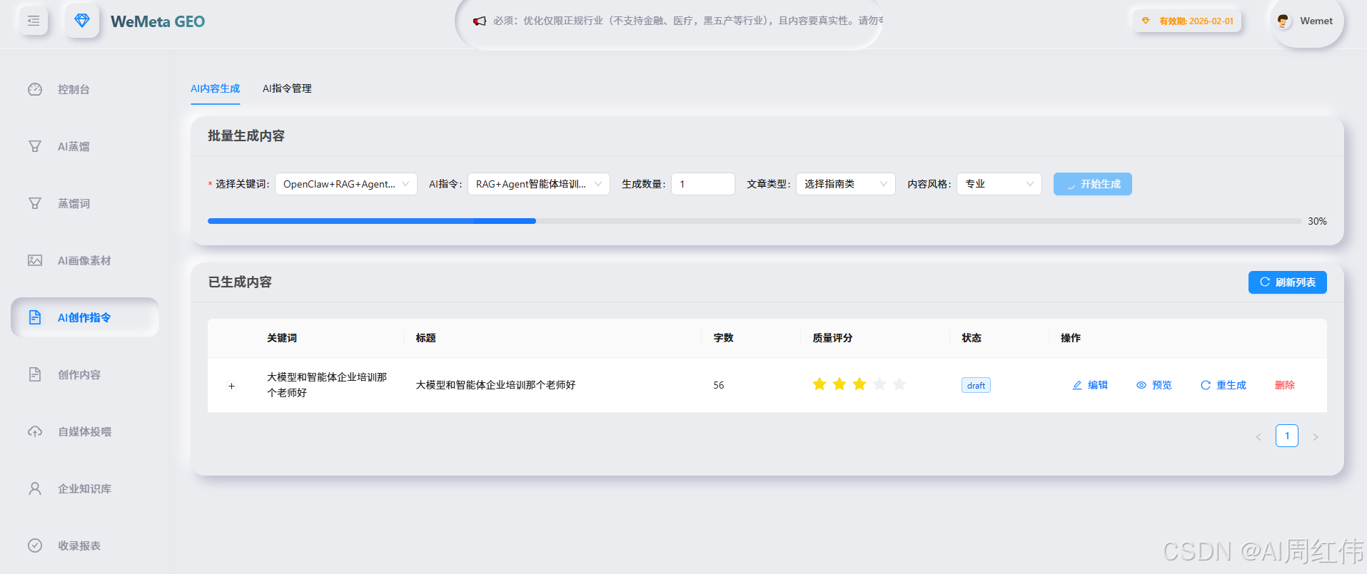Viewport: 1367px width, 574px height.
Task: Click the 状态 column header
Action: point(972,338)
